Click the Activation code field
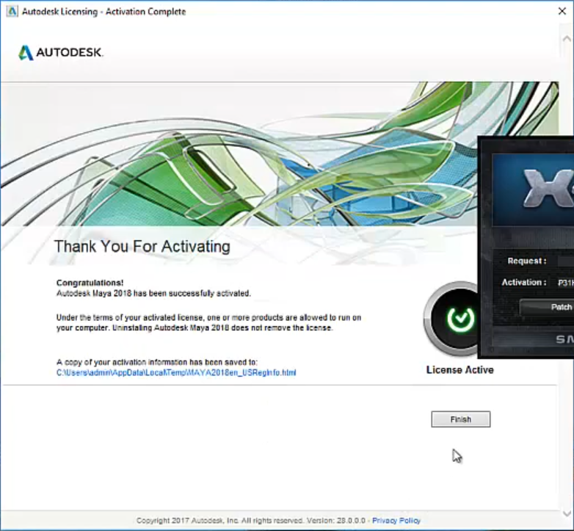574x531 pixels. 564,282
